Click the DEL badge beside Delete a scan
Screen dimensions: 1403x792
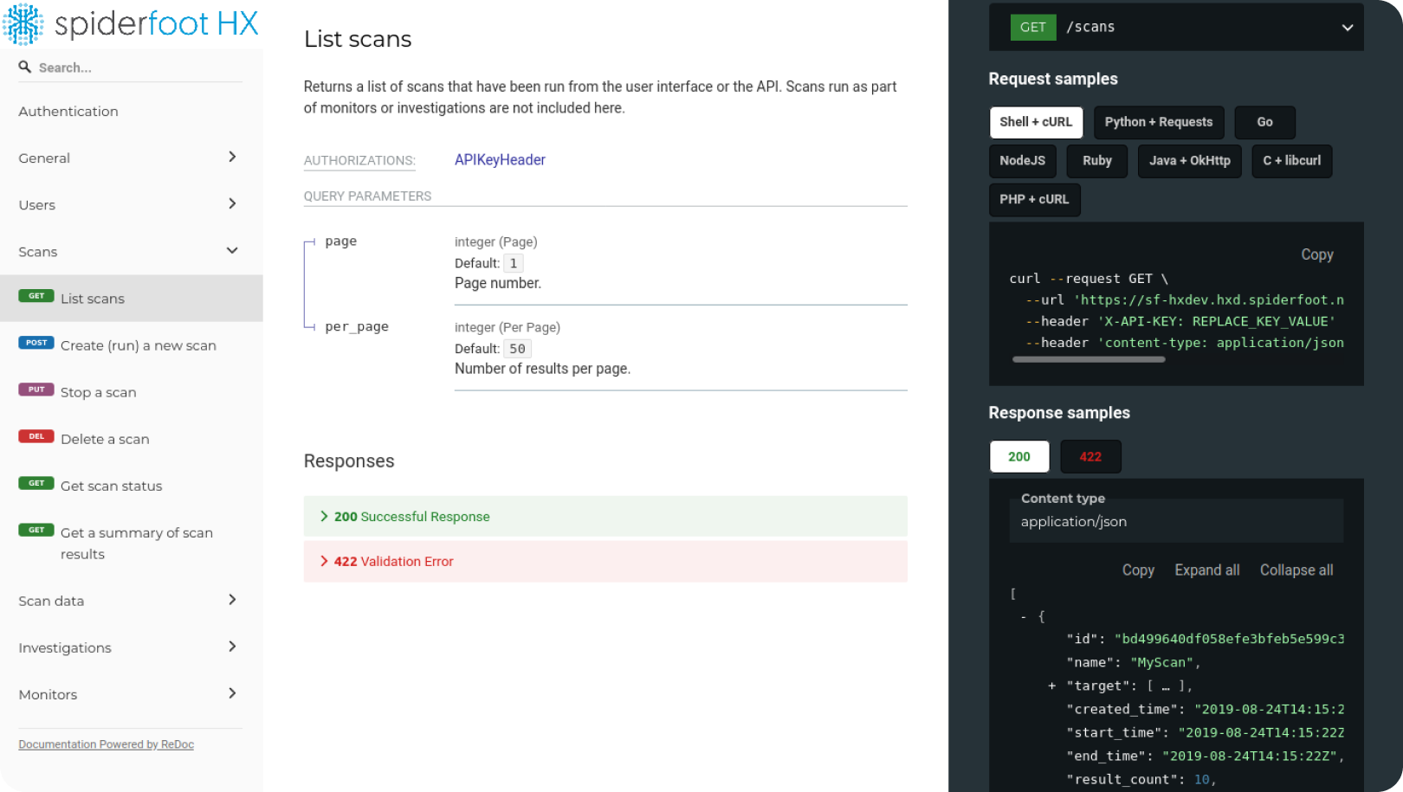tap(36, 436)
